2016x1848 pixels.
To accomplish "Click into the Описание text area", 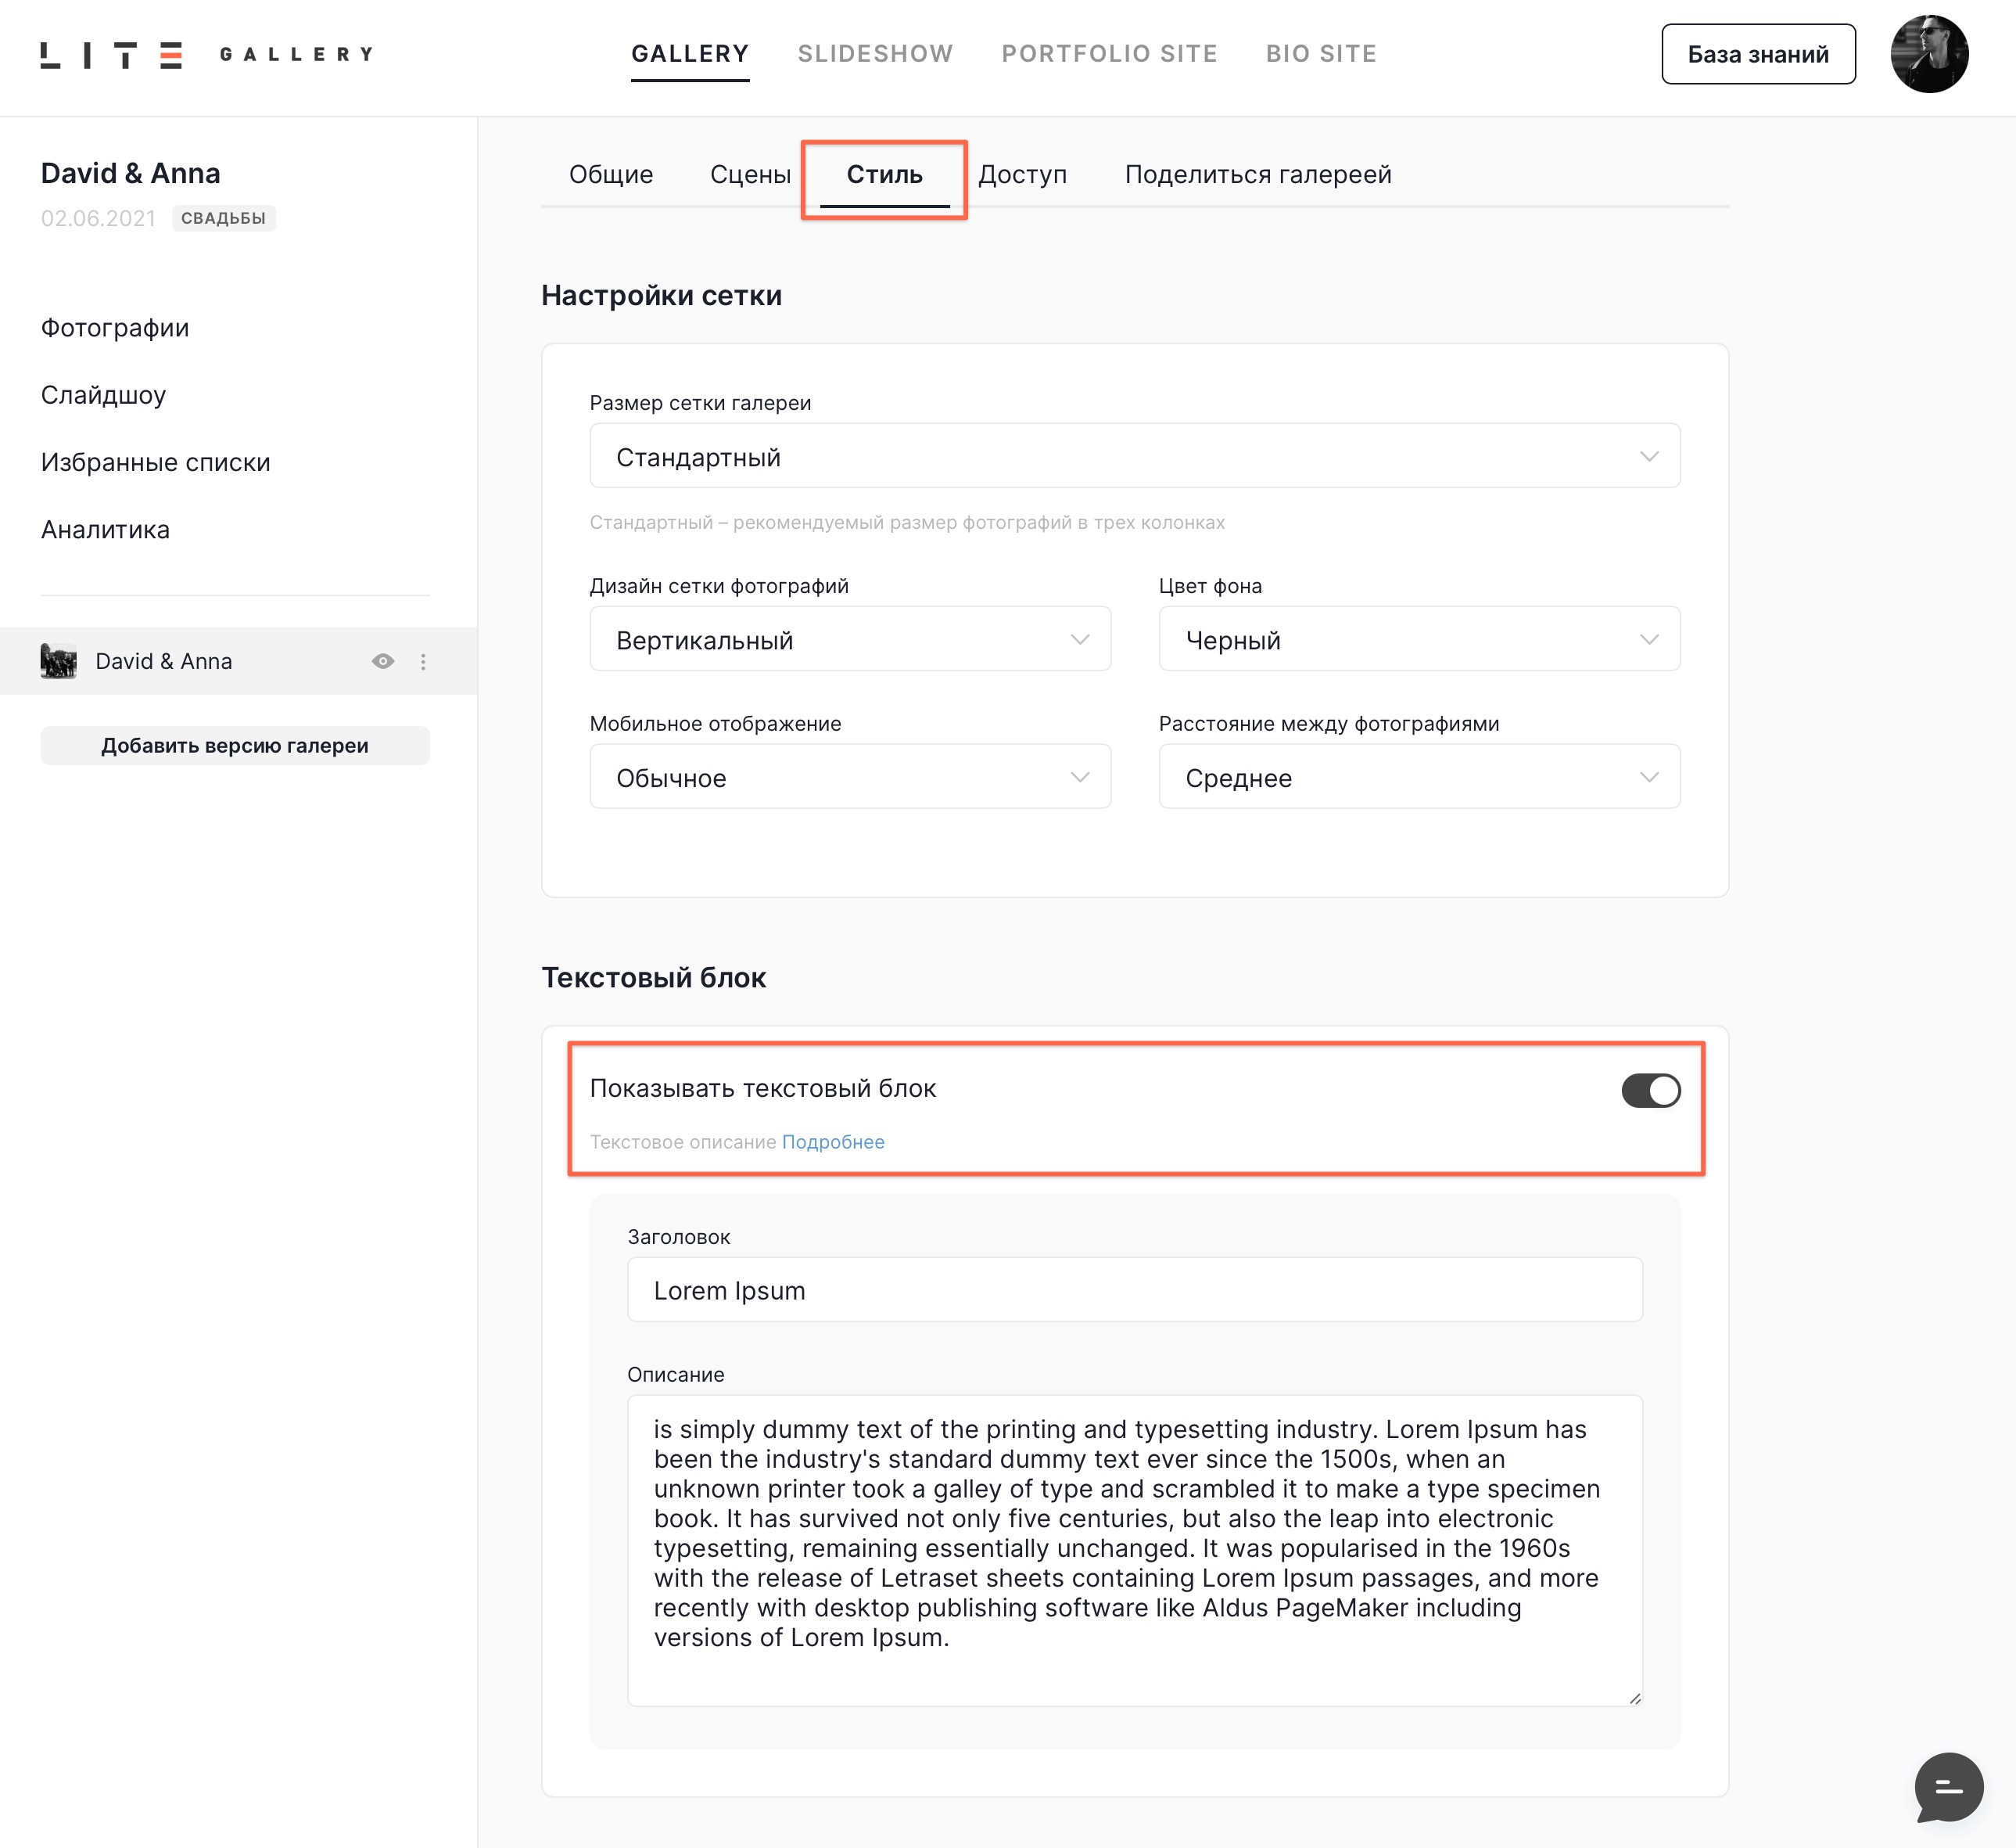I will coord(1134,1550).
